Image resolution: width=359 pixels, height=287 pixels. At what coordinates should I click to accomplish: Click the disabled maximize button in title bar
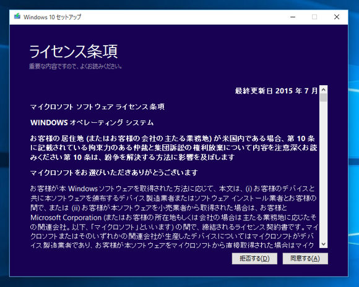click(314, 17)
